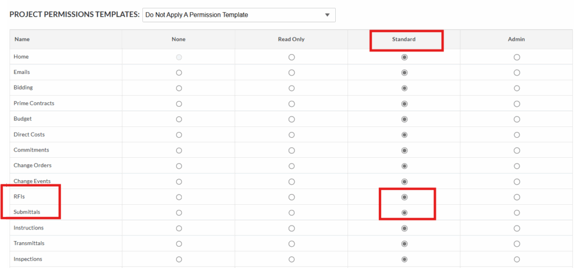574x268 pixels.
Task: Set Bidding permission to None
Action: (x=179, y=88)
